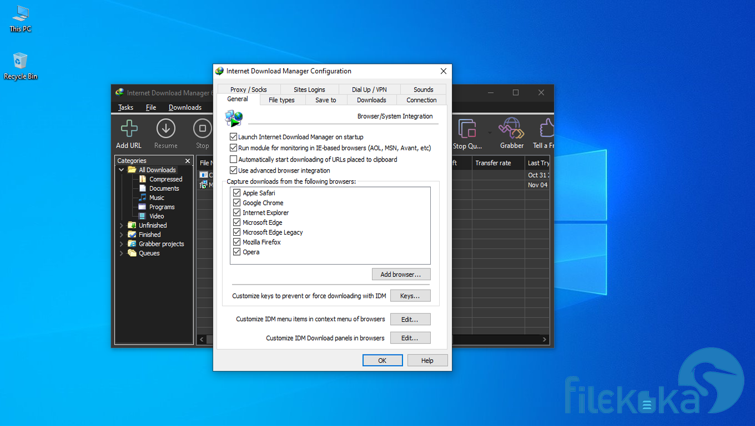Switch to the Proxy / Socks tab
The width and height of the screenshot is (755, 426).
click(x=248, y=89)
